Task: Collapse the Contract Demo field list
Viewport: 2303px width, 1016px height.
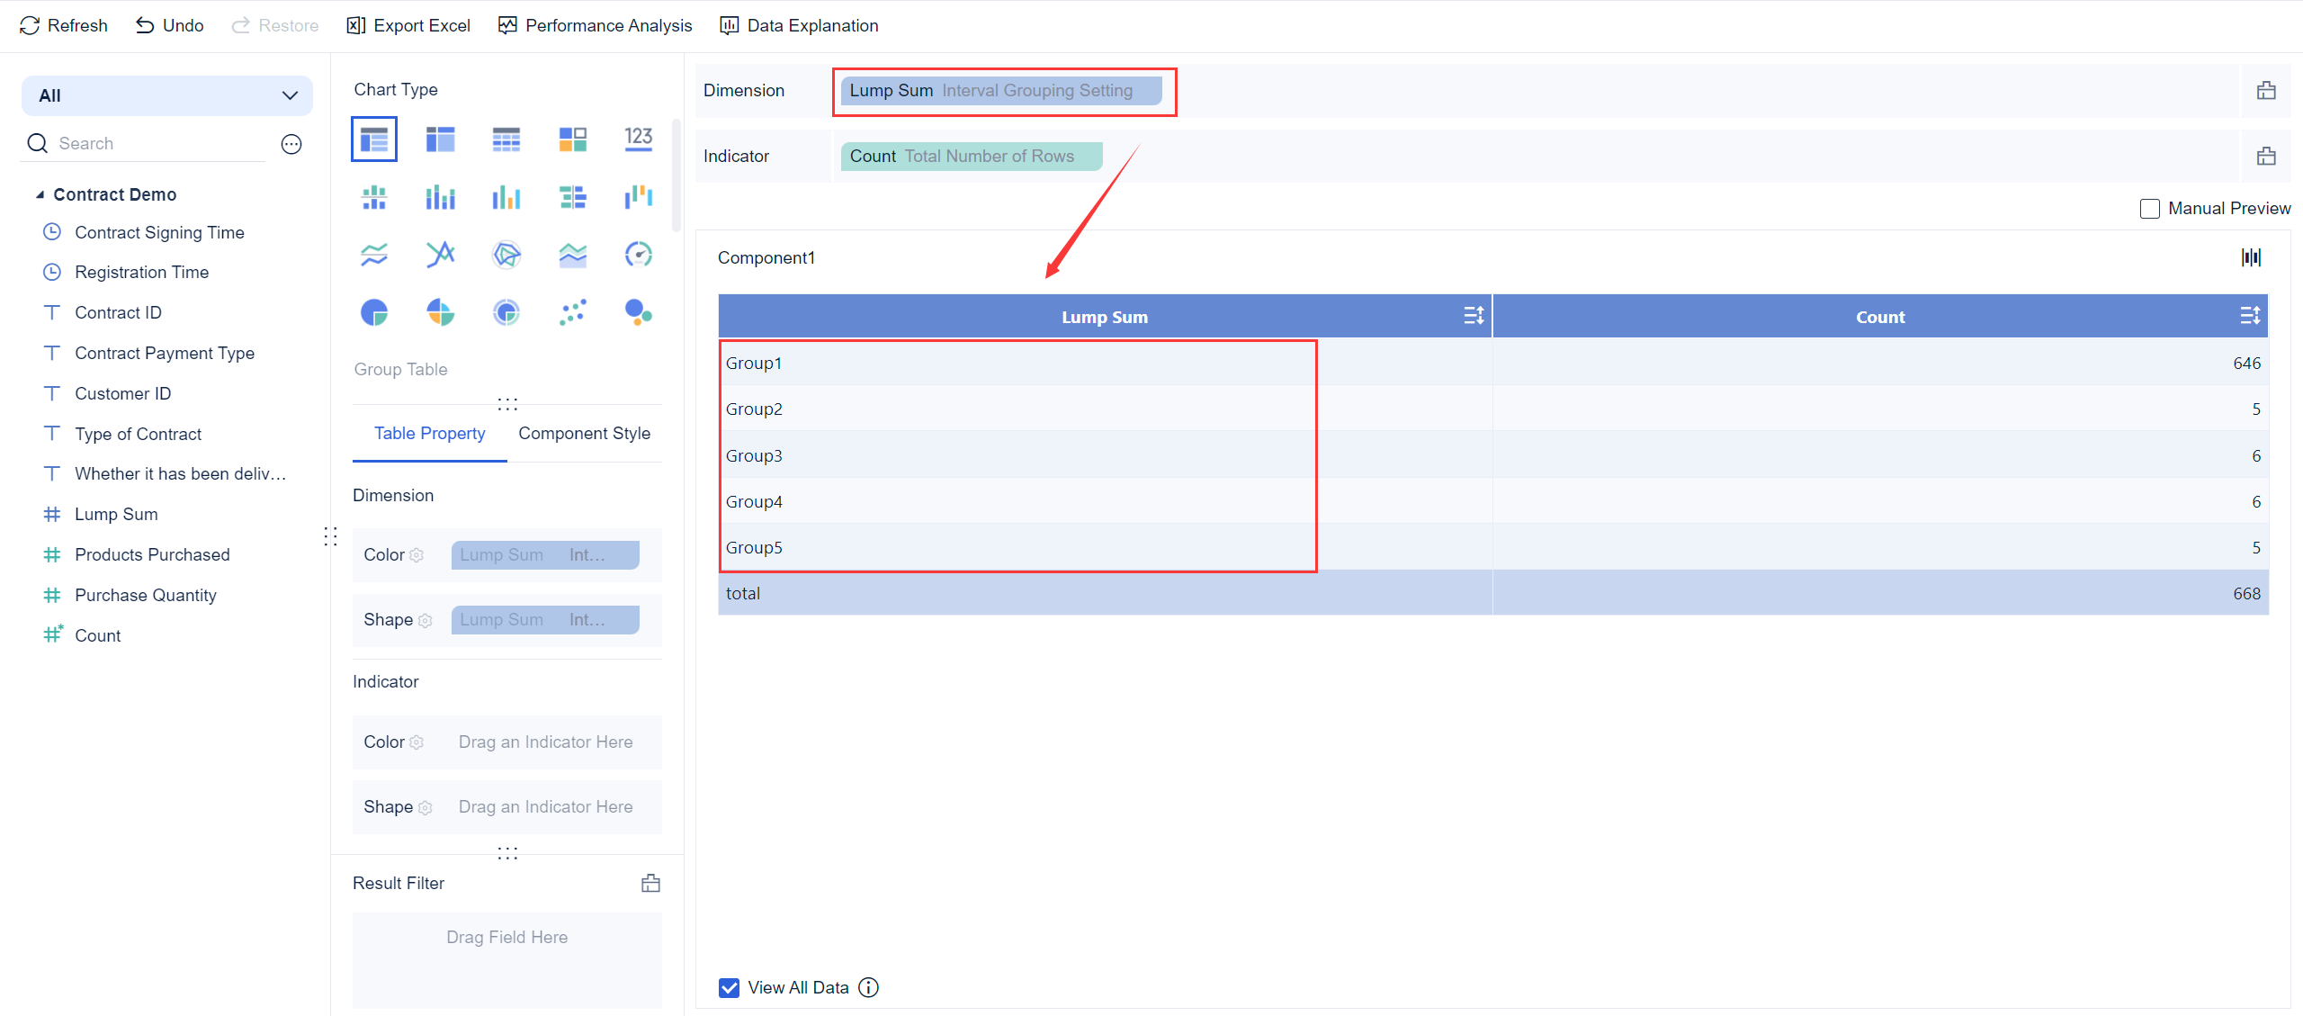Action: click(x=40, y=193)
